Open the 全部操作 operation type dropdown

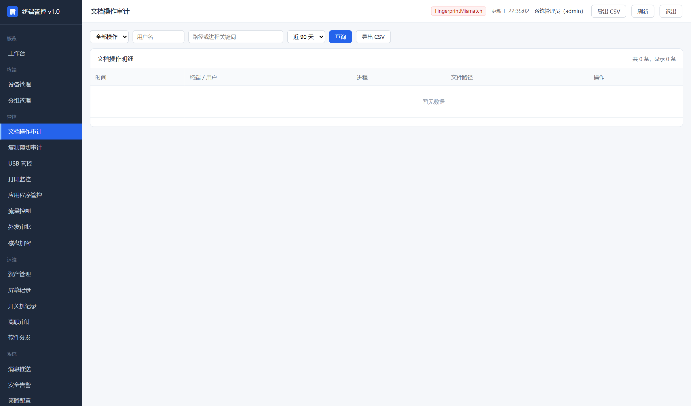[109, 37]
